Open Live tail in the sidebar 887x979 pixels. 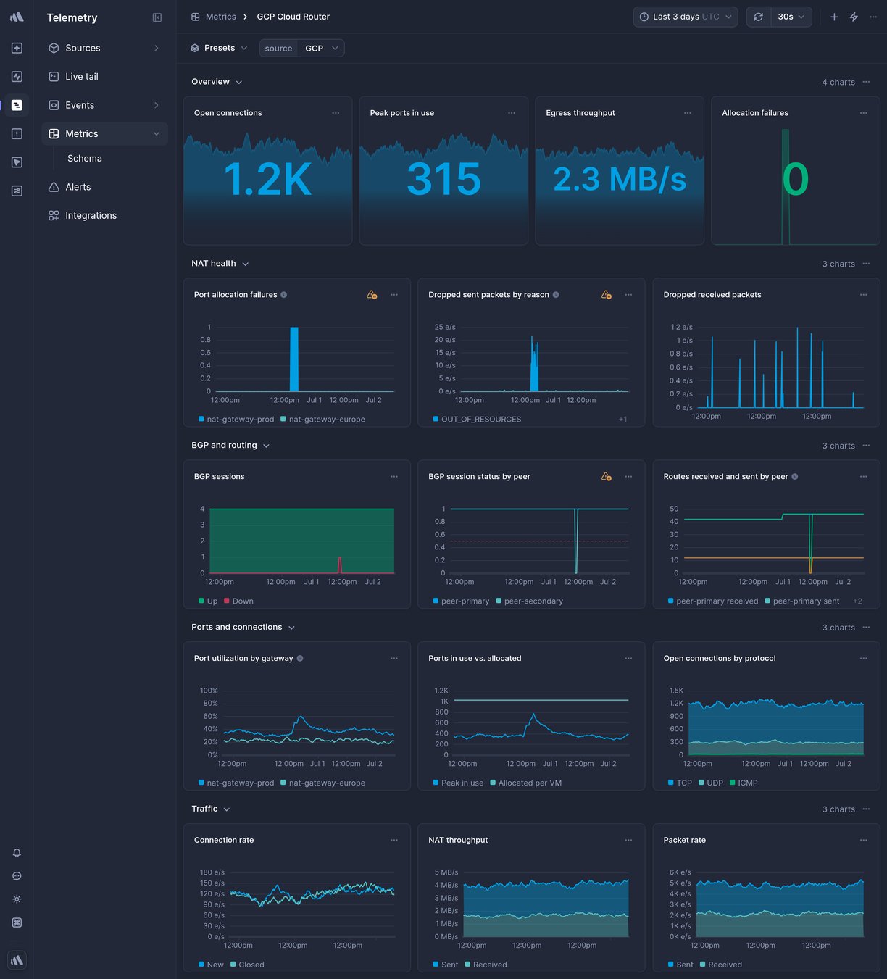pyautogui.click(x=104, y=76)
